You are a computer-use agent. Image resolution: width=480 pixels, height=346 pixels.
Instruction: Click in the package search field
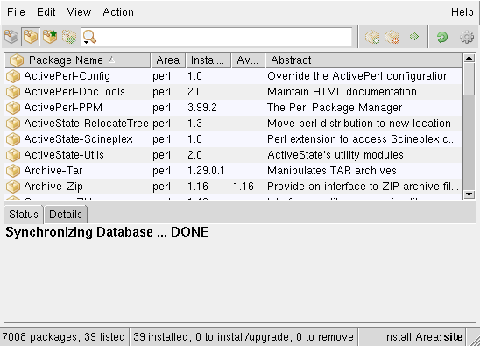click(x=224, y=37)
